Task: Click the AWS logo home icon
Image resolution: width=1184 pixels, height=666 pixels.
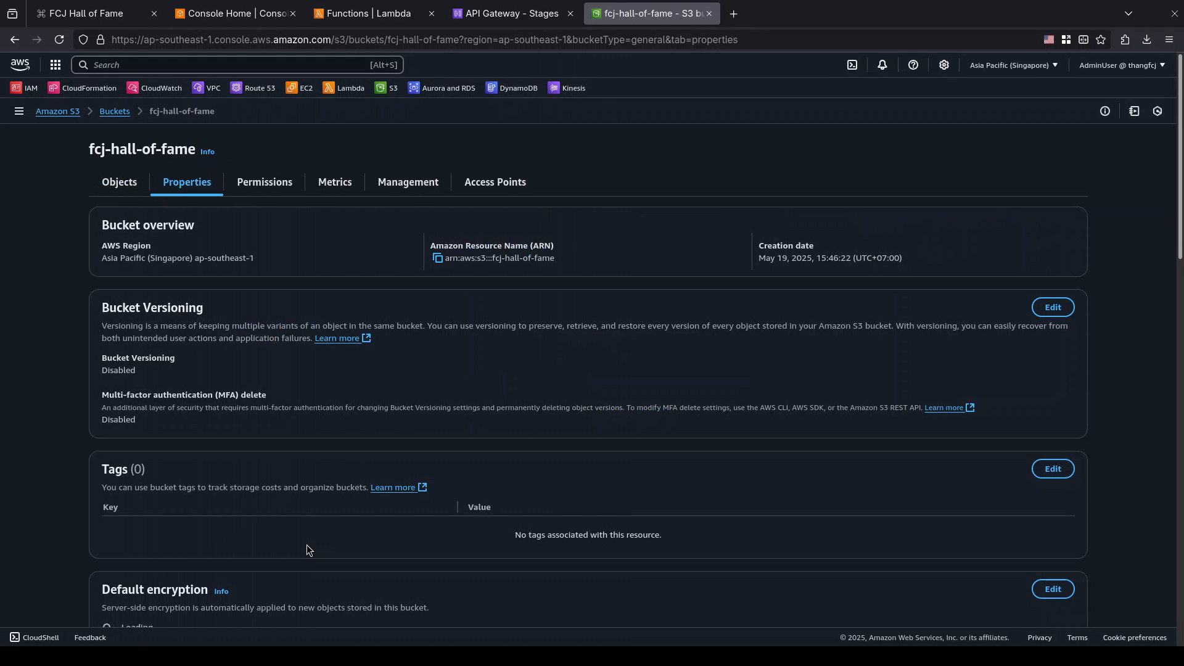Action: pyautogui.click(x=20, y=65)
